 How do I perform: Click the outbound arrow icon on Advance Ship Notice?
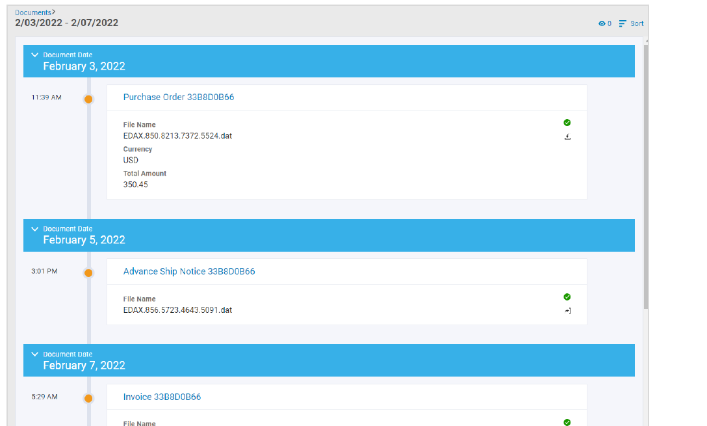pos(568,310)
